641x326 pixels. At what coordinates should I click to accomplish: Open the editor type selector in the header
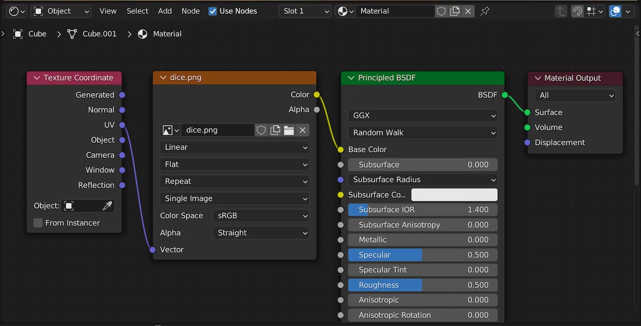[18, 11]
